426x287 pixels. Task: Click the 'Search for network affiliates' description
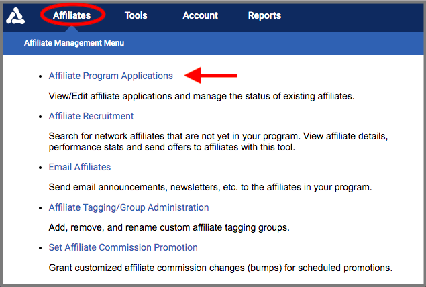point(218,141)
